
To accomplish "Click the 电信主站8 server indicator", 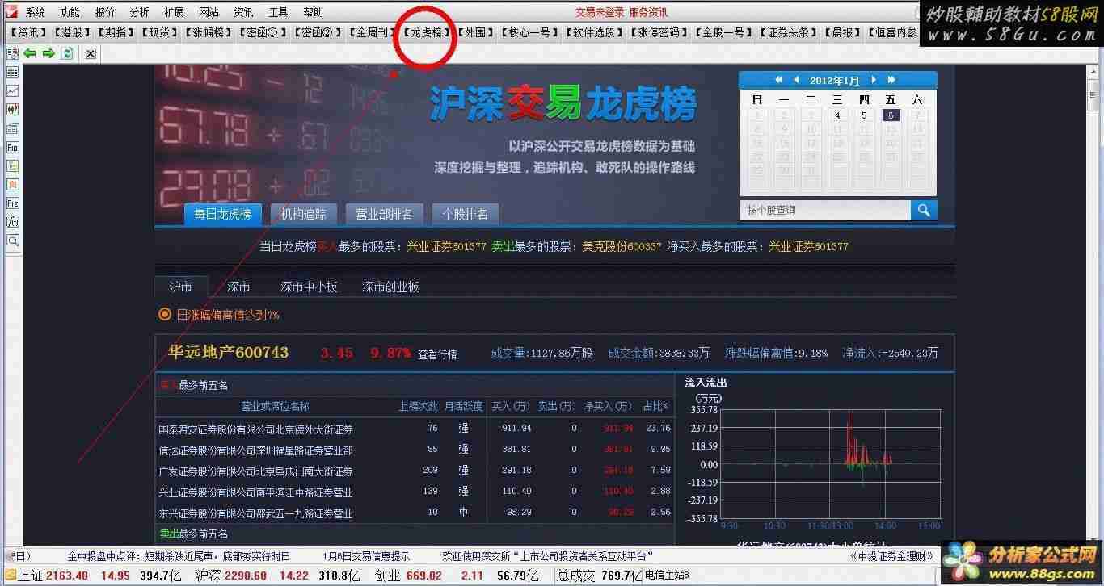I will pos(665,576).
